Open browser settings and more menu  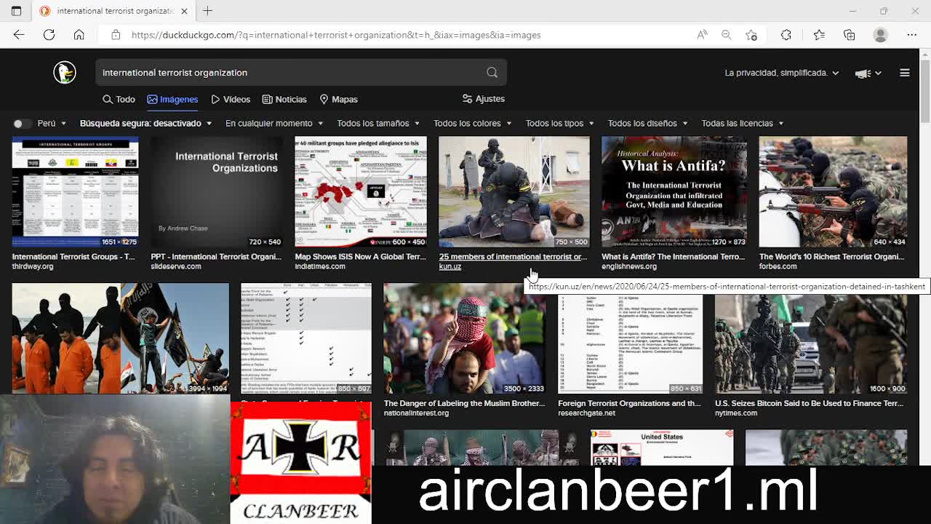point(912,35)
